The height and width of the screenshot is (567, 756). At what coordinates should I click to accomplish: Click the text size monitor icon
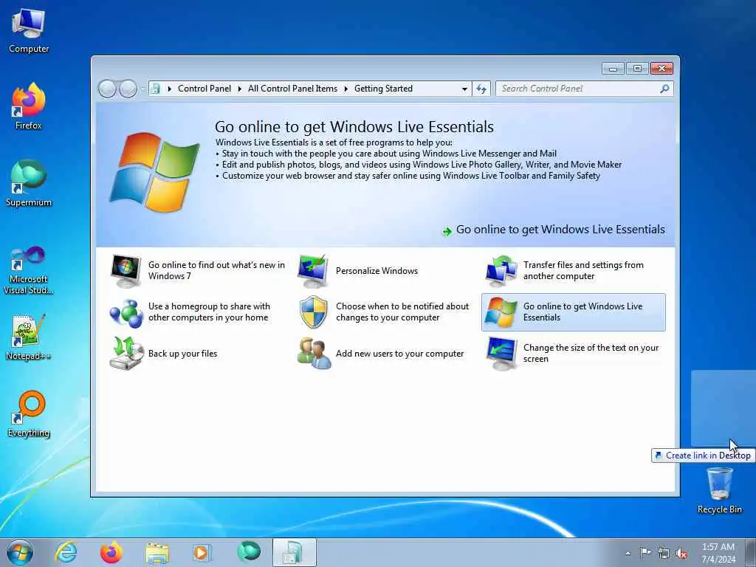[501, 354]
